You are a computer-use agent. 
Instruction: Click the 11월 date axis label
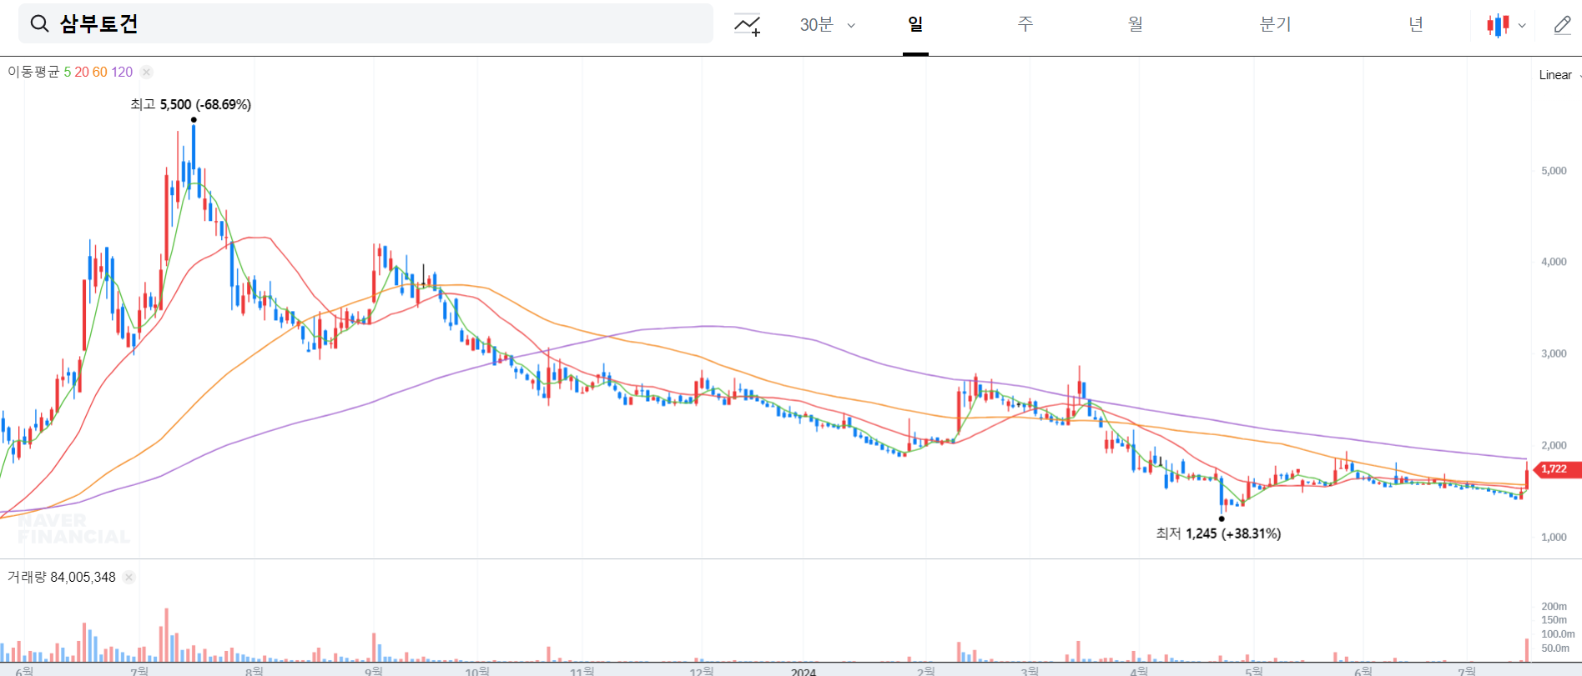[582, 671]
